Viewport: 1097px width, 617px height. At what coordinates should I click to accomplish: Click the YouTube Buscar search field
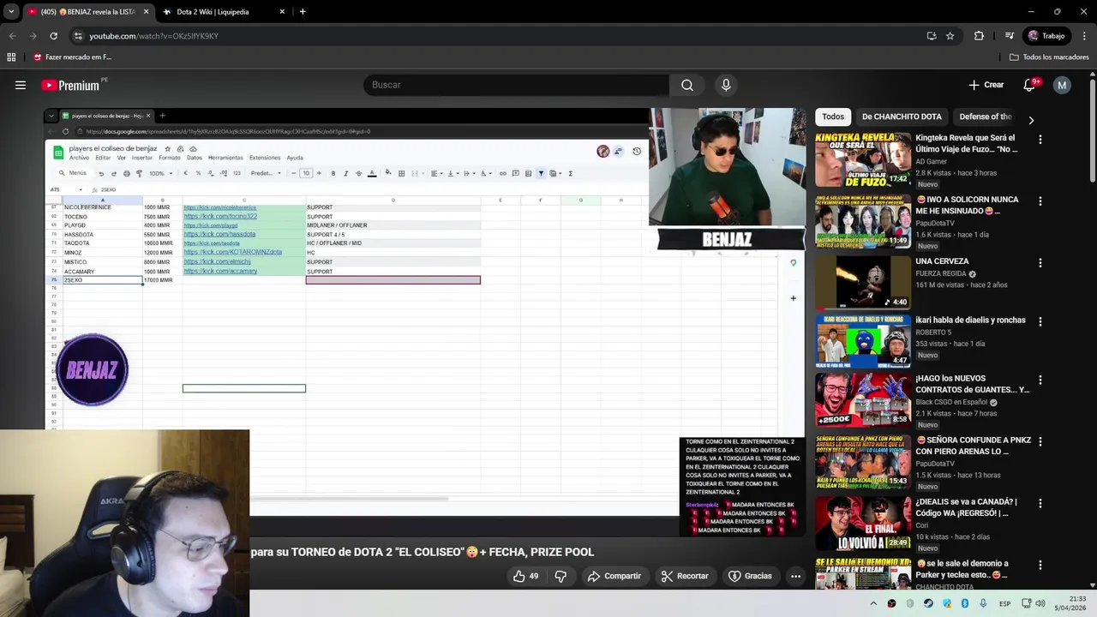pos(516,85)
